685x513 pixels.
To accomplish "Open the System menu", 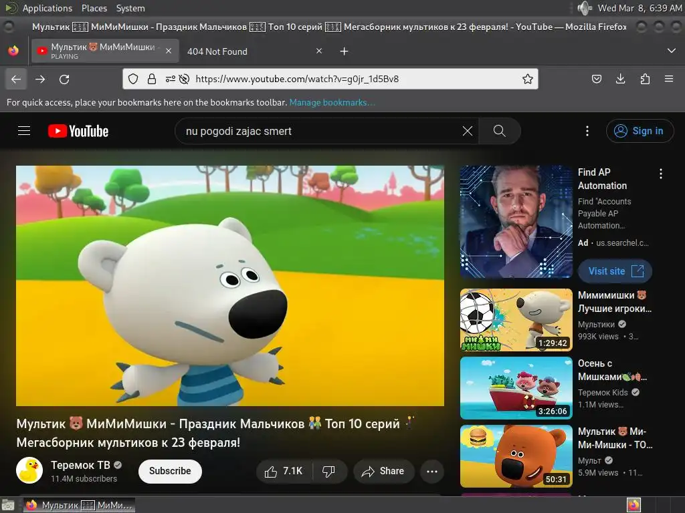I will coord(130,8).
